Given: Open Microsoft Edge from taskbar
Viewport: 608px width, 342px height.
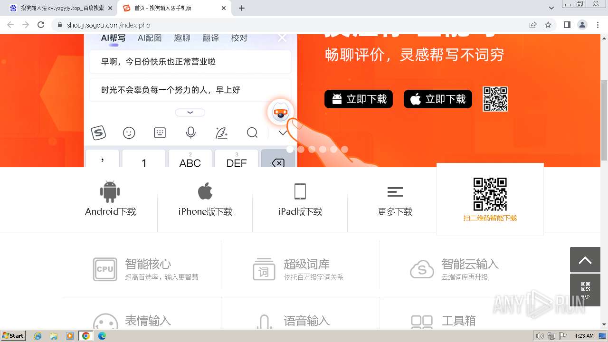Looking at the screenshot, I should tap(102, 336).
